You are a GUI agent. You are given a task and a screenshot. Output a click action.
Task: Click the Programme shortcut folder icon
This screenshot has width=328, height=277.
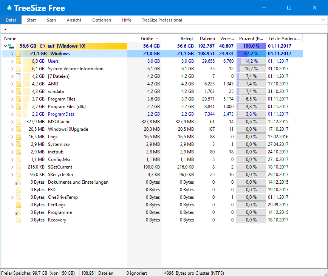tap(18, 212)
